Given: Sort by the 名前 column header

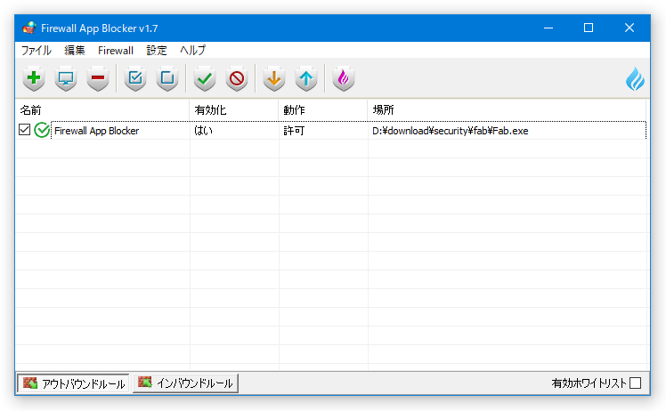Looking at the screenshot, I should point(102,110).
